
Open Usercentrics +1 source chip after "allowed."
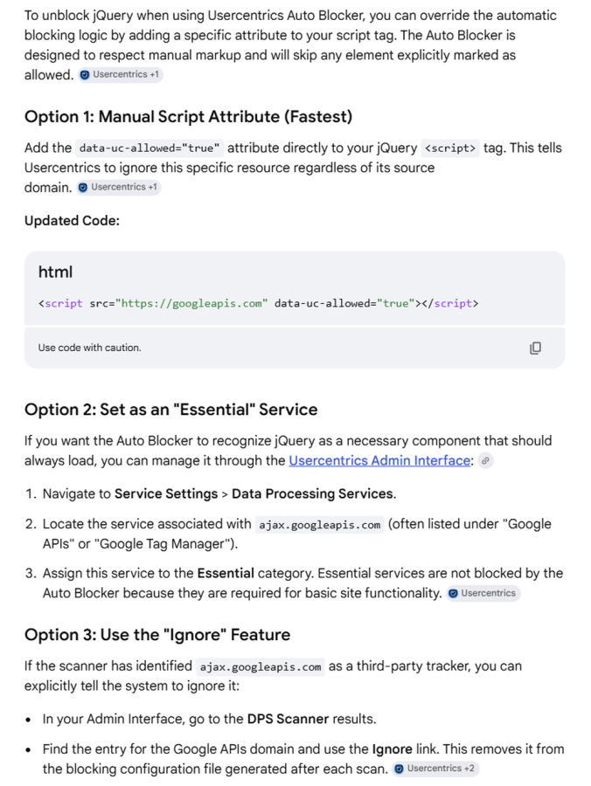coord(121,75)
